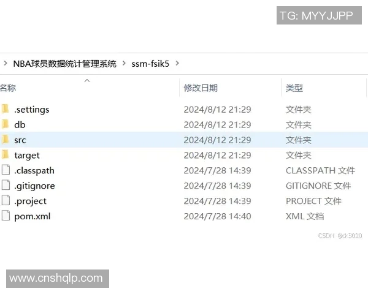Click modified date of .gitignore row
This screenshot has width=368, height=294.
[x=217, y=186]
